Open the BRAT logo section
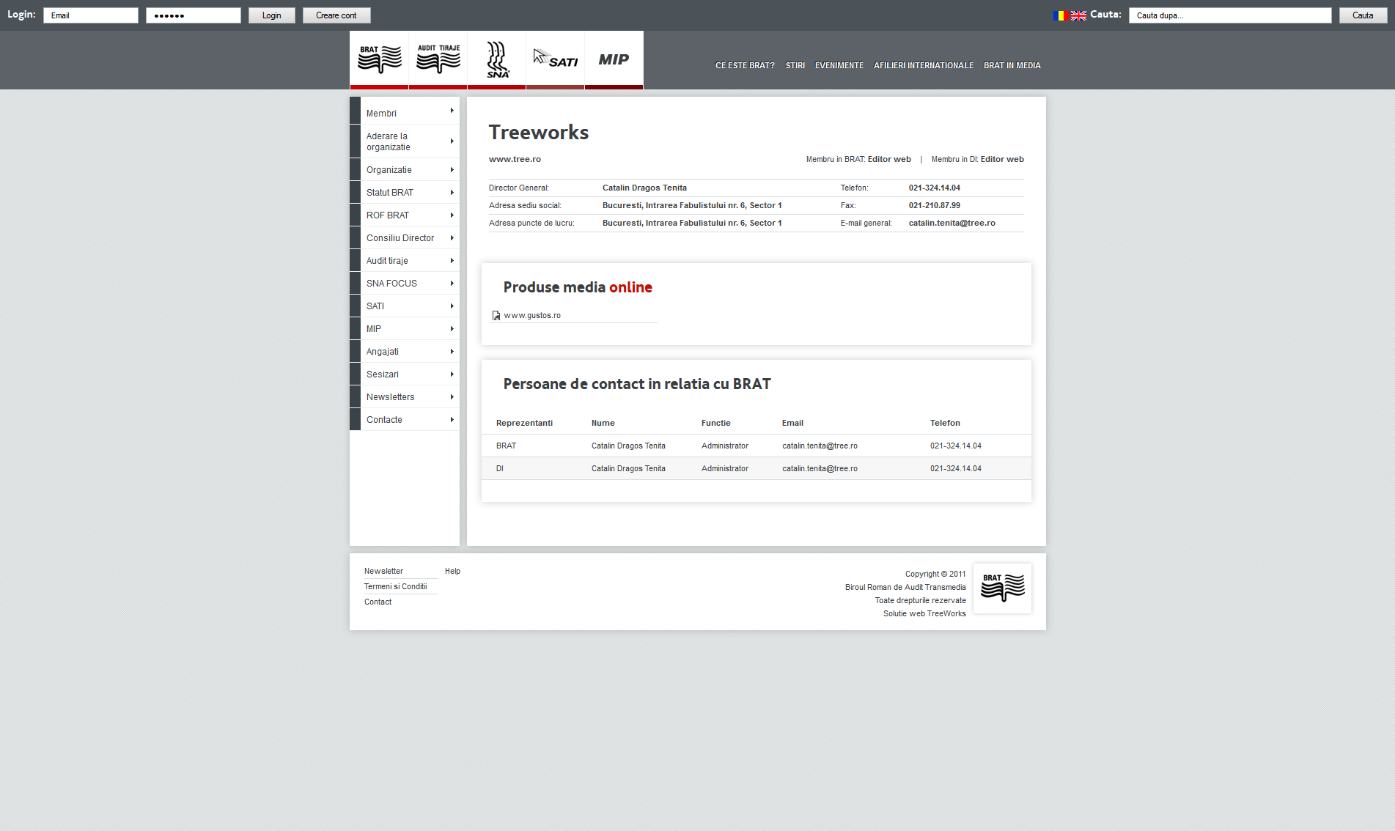Screen dimensions: 1395x831 coord(379,59)
